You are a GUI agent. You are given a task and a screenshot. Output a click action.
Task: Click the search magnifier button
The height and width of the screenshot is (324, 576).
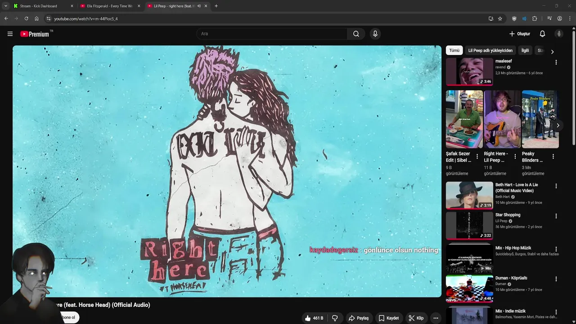click(356, 34)
